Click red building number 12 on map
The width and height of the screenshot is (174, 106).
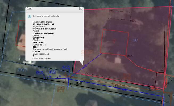[114, 41]
